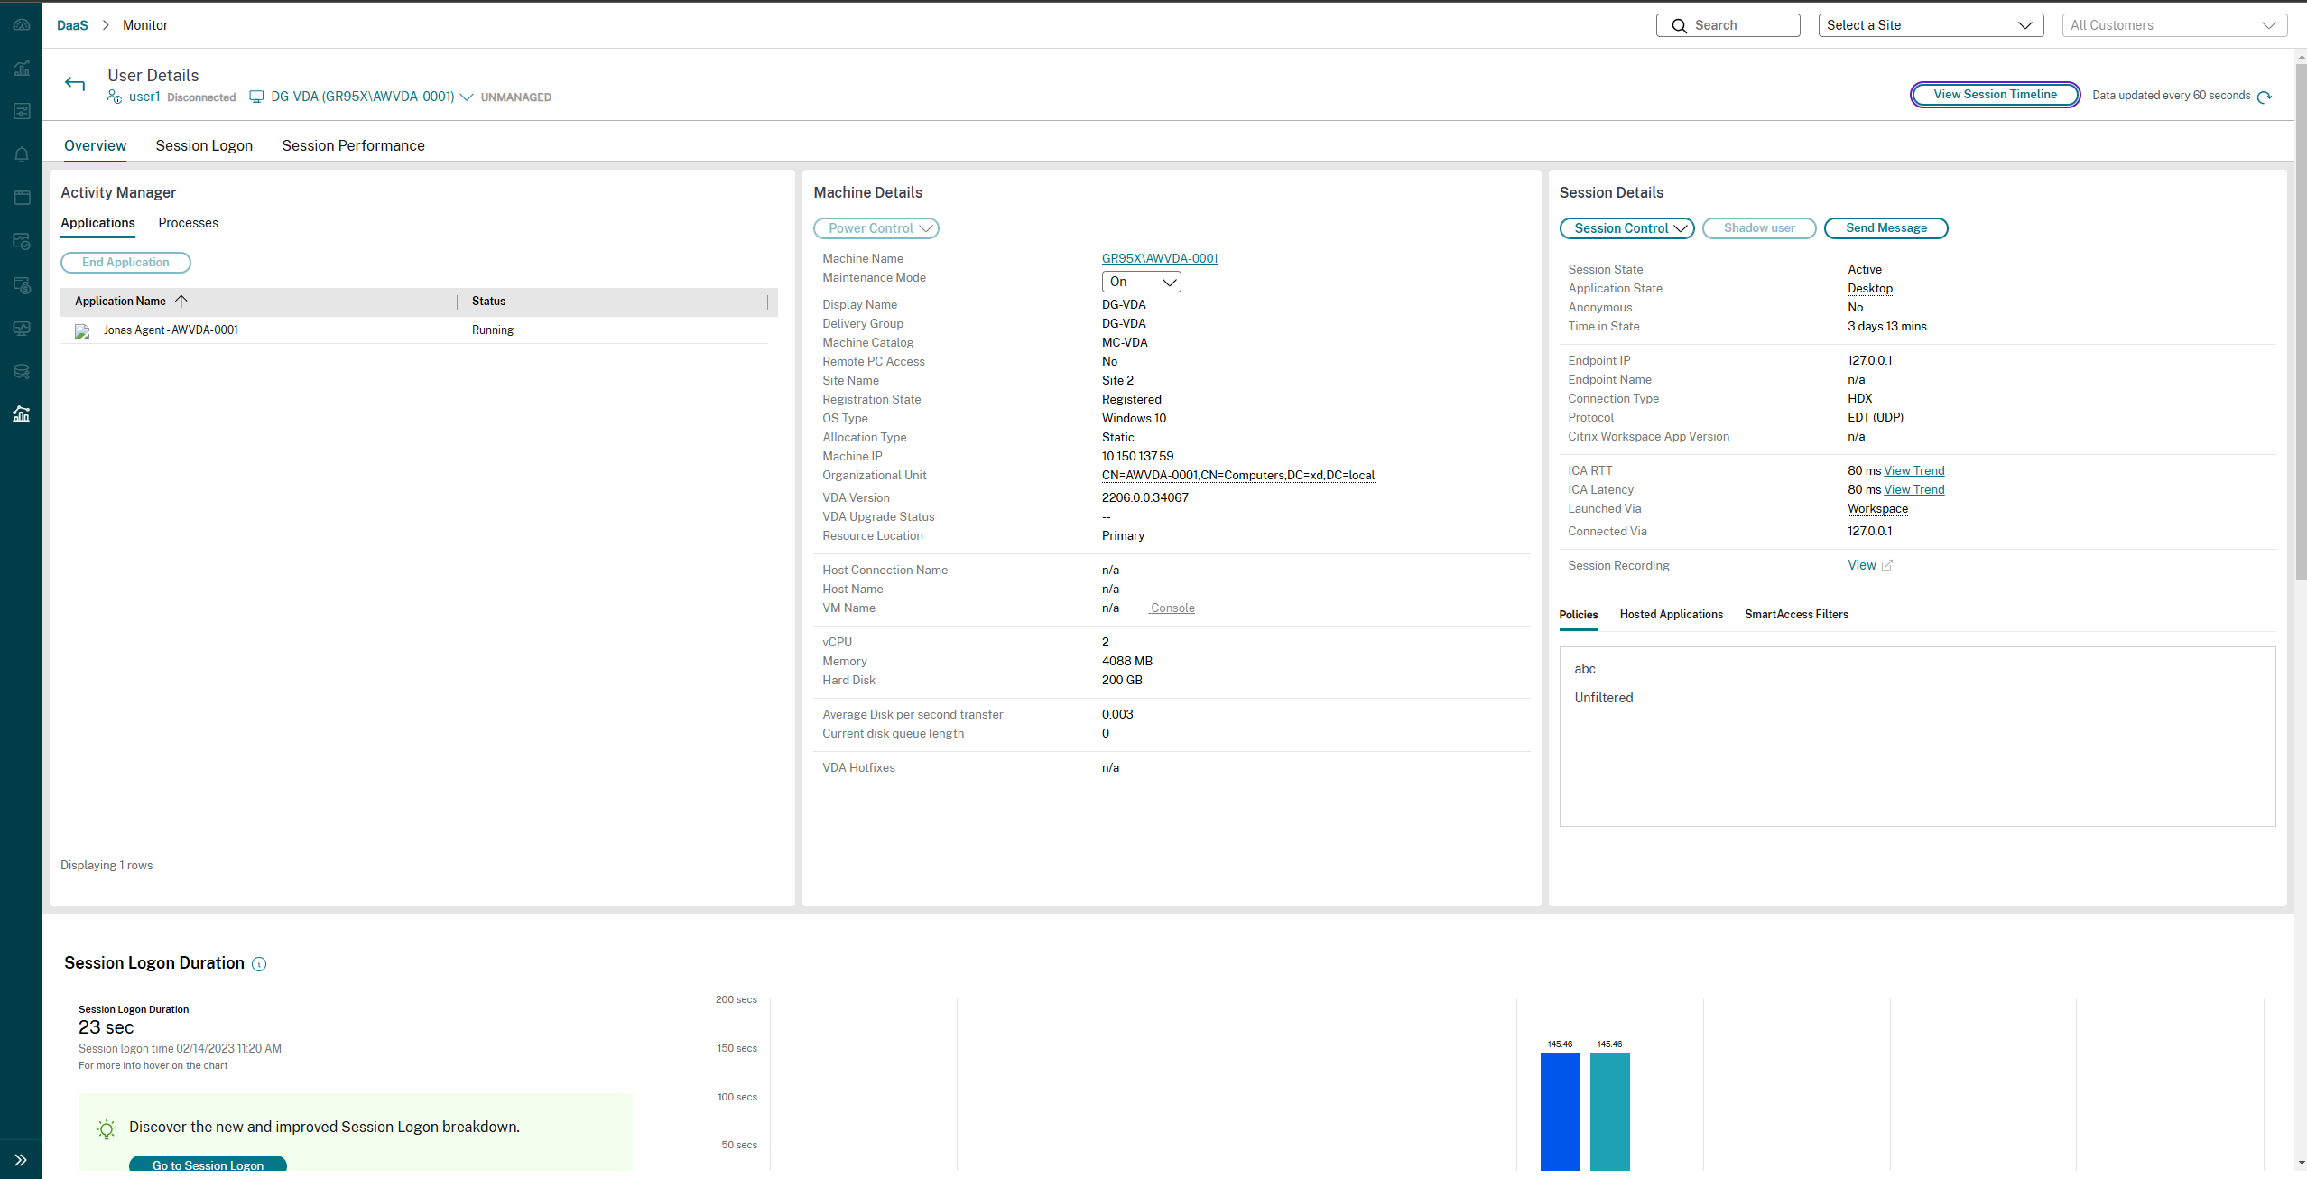Open the dashboard gauge sidebar icon

22,24
